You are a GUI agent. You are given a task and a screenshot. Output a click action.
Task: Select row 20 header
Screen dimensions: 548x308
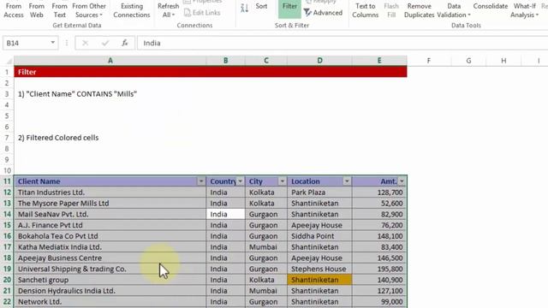point(7,280)
